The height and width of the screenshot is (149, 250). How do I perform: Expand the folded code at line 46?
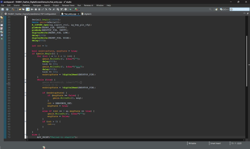pos(25,82)
